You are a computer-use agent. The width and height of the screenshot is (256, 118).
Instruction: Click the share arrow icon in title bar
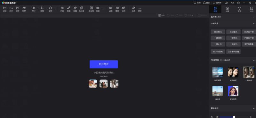227,3
